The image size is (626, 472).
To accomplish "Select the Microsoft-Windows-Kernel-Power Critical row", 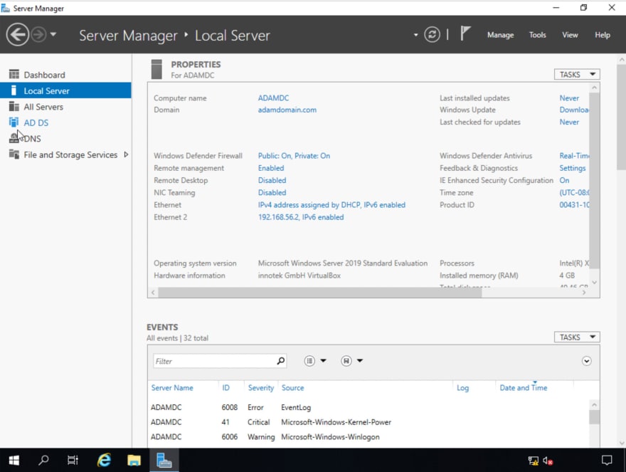I will (369, 422).
